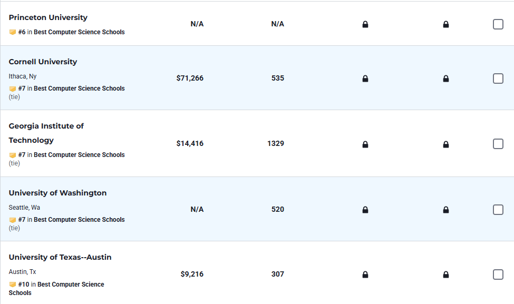Click second lock icon in Texas--Austin row

[x=446, y=274]
